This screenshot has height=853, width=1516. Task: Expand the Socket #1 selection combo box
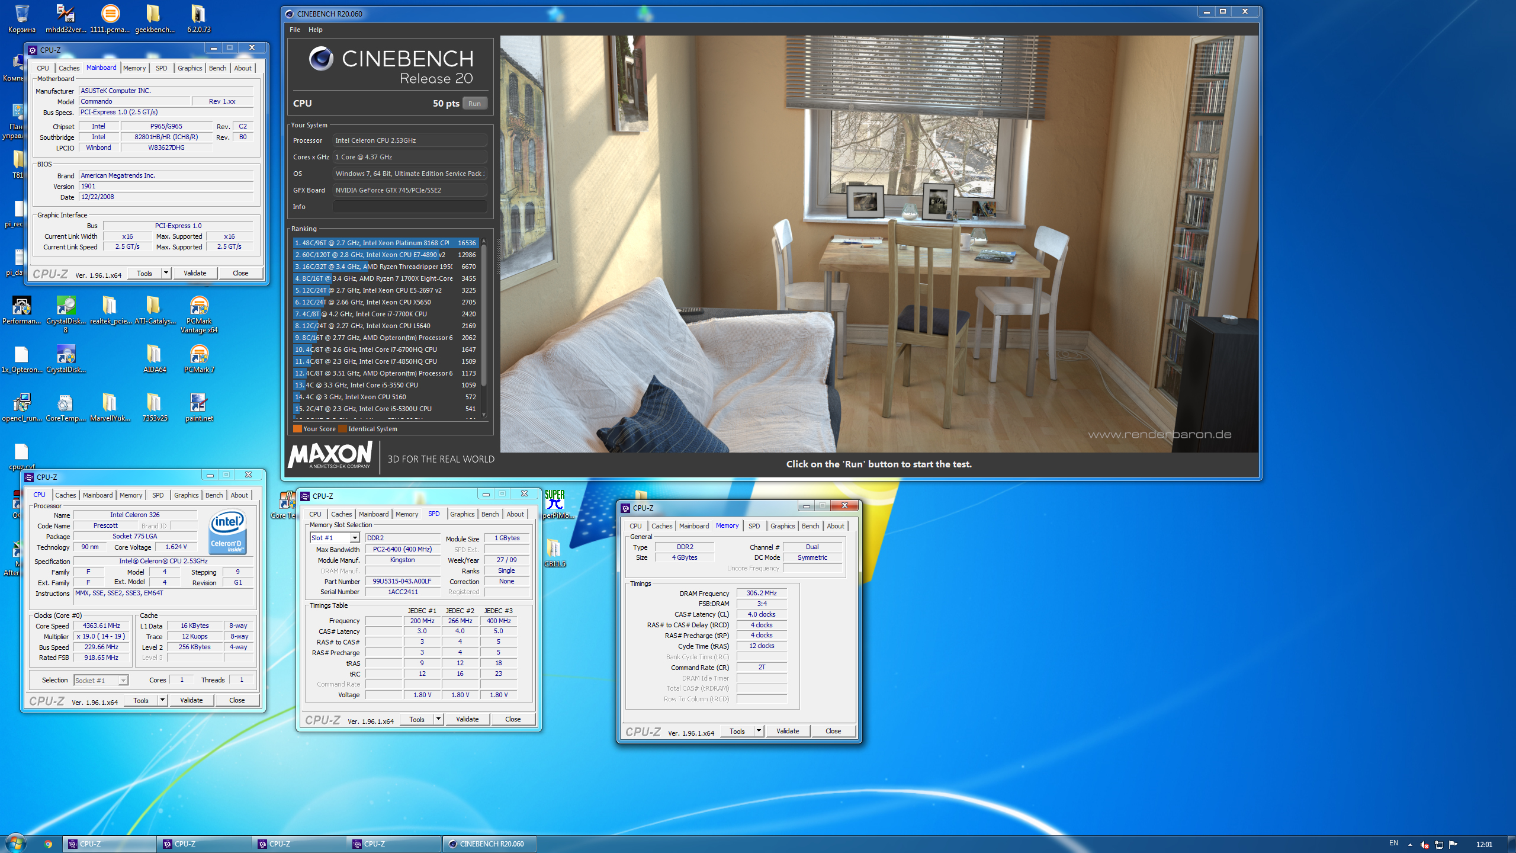click(x=123, y=681)
